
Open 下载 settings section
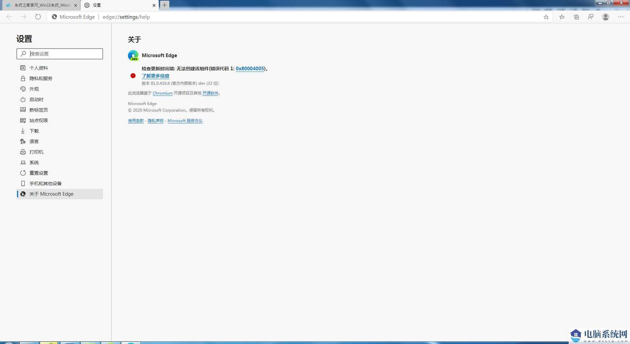(x=60, y=131)
